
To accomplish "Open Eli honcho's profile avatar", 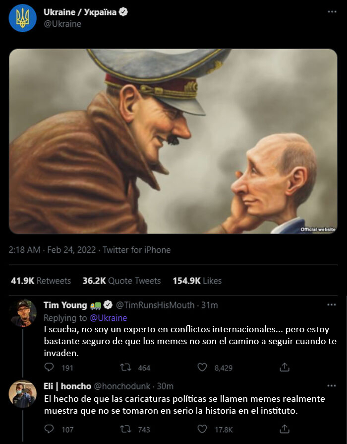I will [23, 394].
